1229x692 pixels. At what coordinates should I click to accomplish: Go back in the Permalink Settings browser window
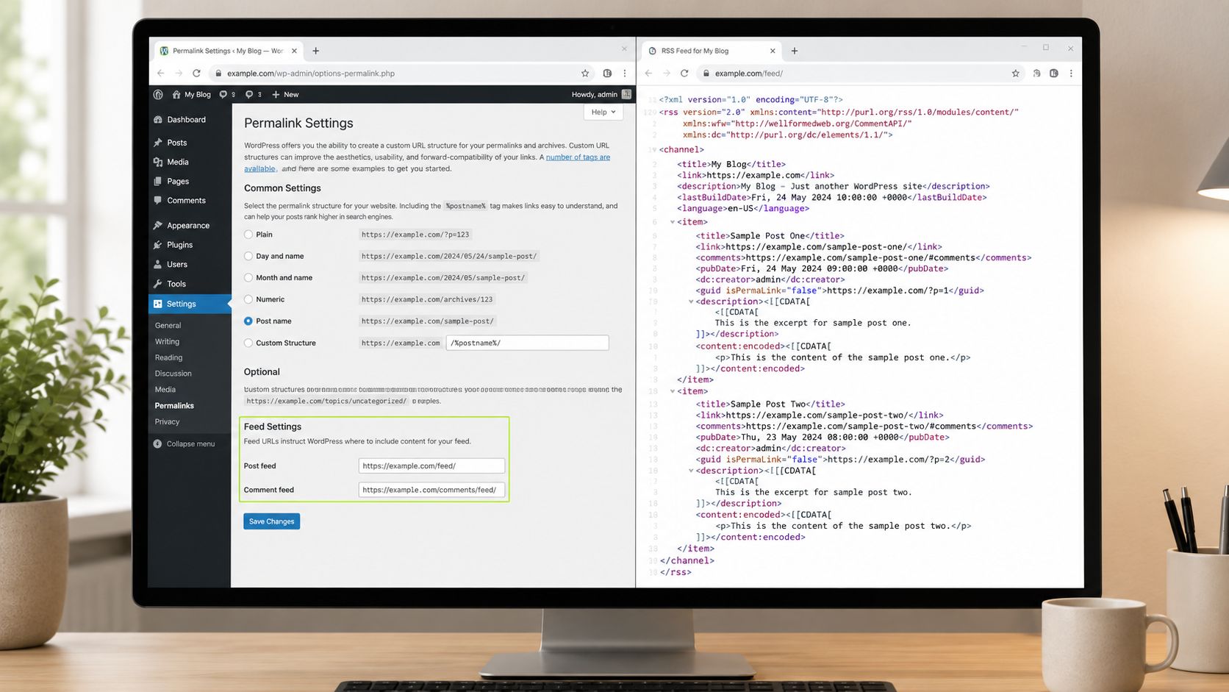(161, 73)
